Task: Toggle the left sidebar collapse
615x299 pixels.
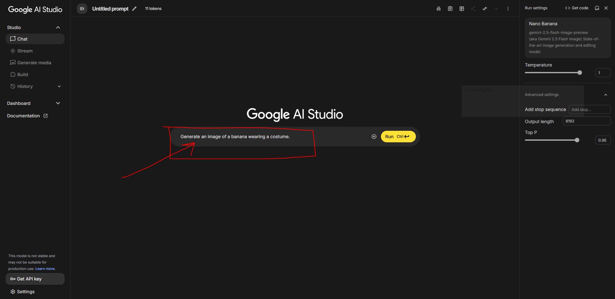Action: click(82, 9)
